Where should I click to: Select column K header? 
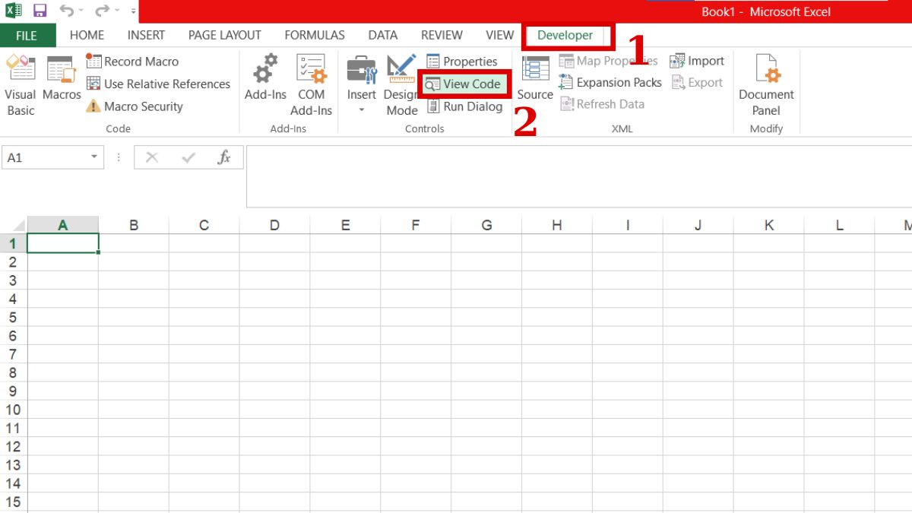point(769,225)
